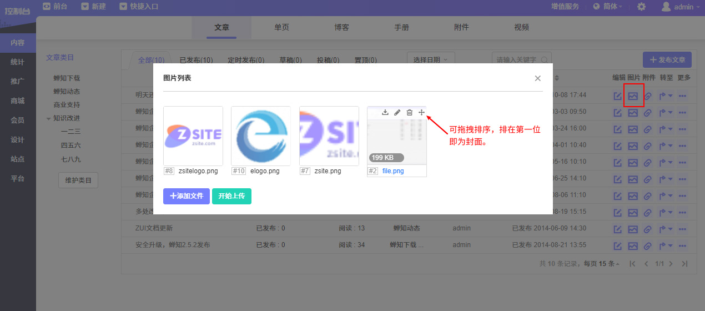Close the 图片列表 dialog

tap(537, 78)
